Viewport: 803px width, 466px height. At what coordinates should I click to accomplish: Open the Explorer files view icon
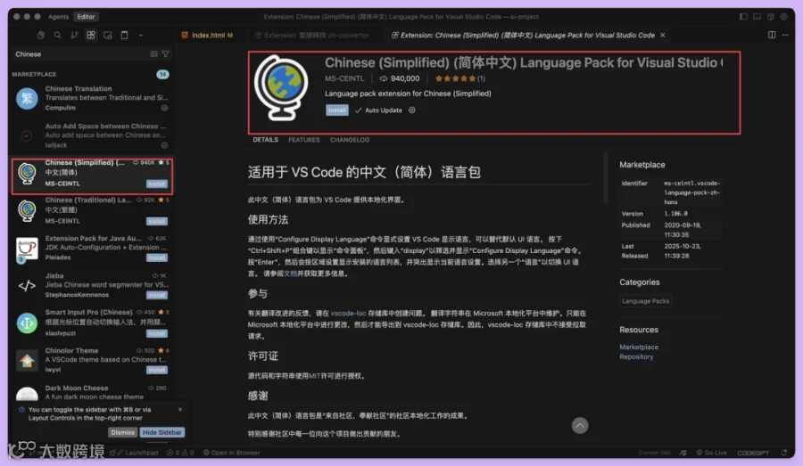click(41, 36)
